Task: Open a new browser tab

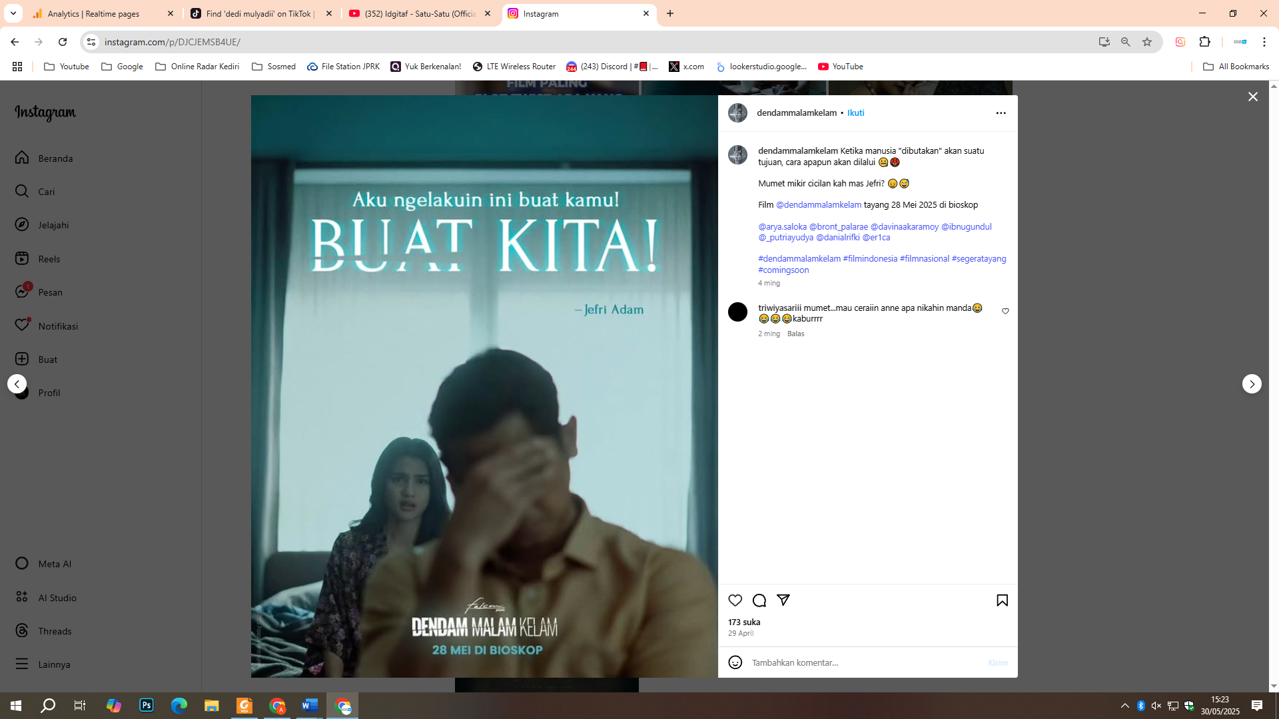Action: point(670,13)
